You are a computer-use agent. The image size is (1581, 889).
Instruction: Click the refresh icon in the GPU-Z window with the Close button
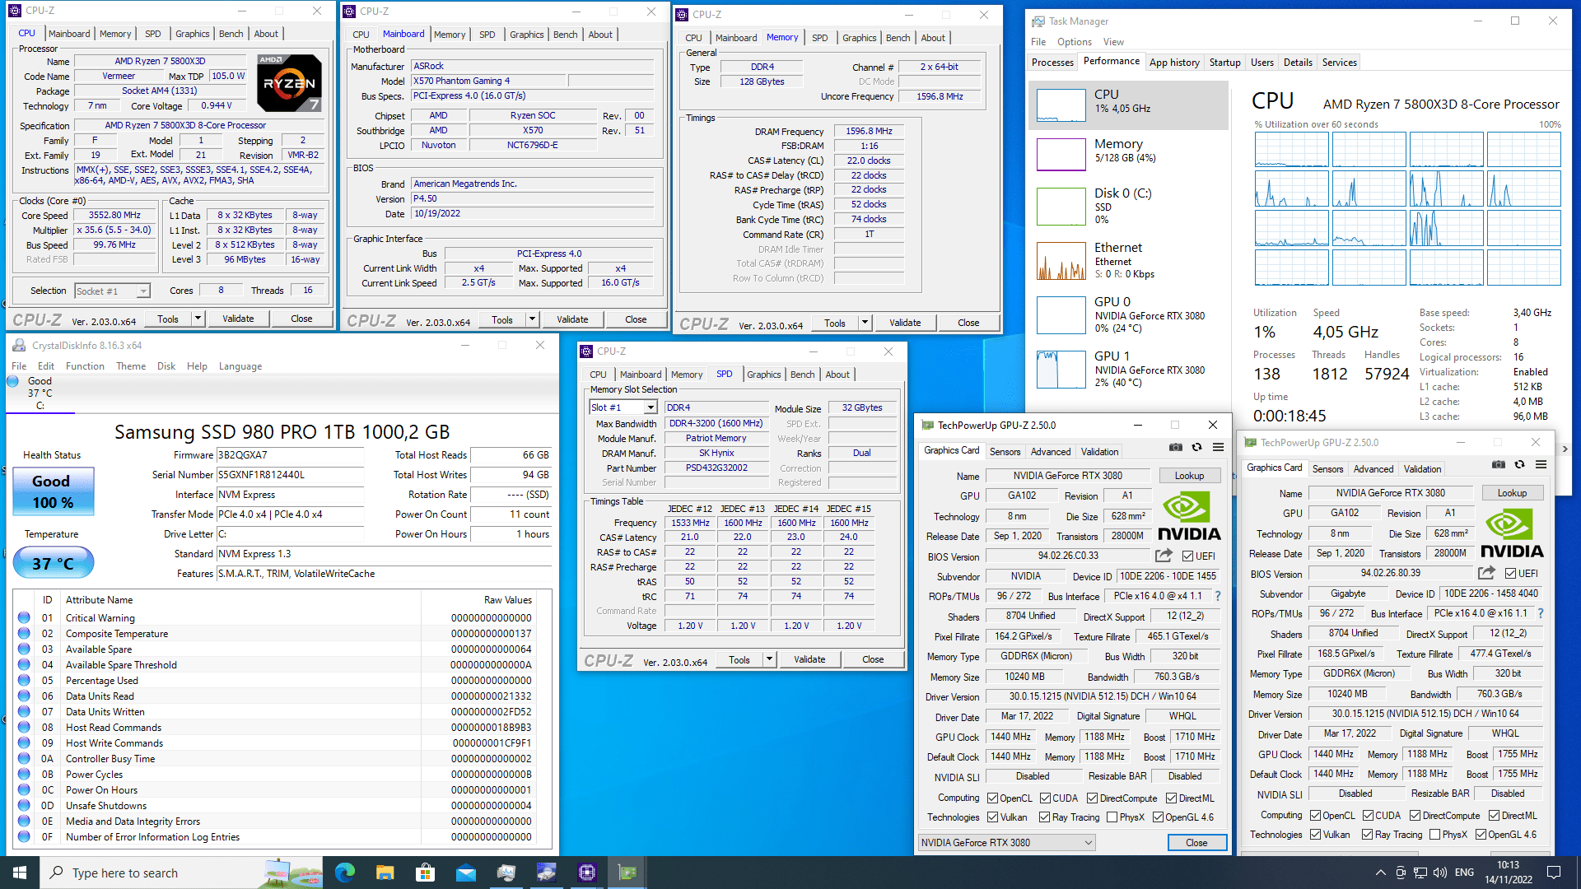coord(1197,447)
